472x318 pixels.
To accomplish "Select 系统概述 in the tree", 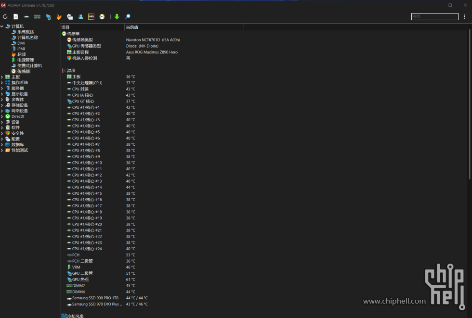I will tap(23, 32).
